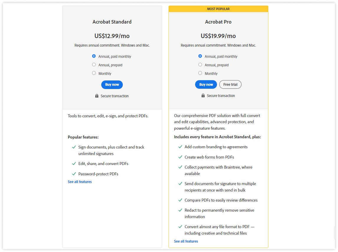The image size is (338, 252).
Task: Click the Acrobat Standard plan heading
Action: pos(112,22)
